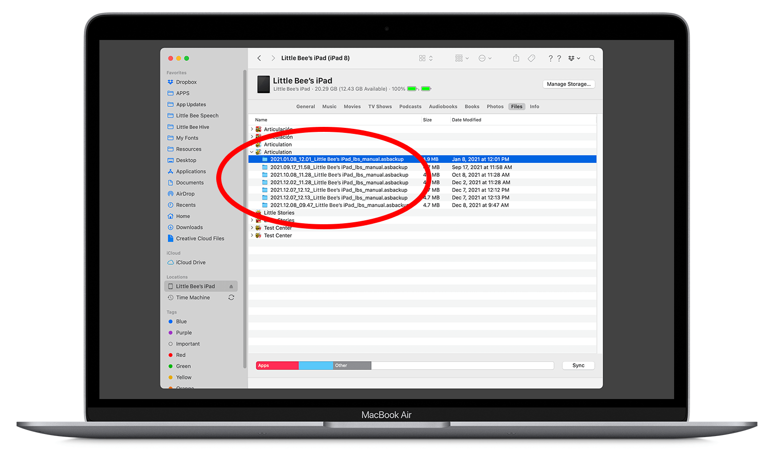Click the iPad device icon in header
774x459 pixels.
(x=264, y=84)
